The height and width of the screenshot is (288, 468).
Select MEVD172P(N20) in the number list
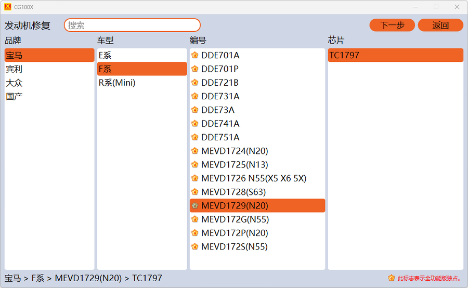(x=235, y=233)
